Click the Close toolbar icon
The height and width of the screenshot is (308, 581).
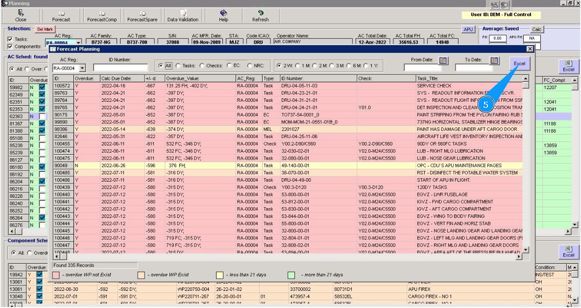[x=21, y=16]
